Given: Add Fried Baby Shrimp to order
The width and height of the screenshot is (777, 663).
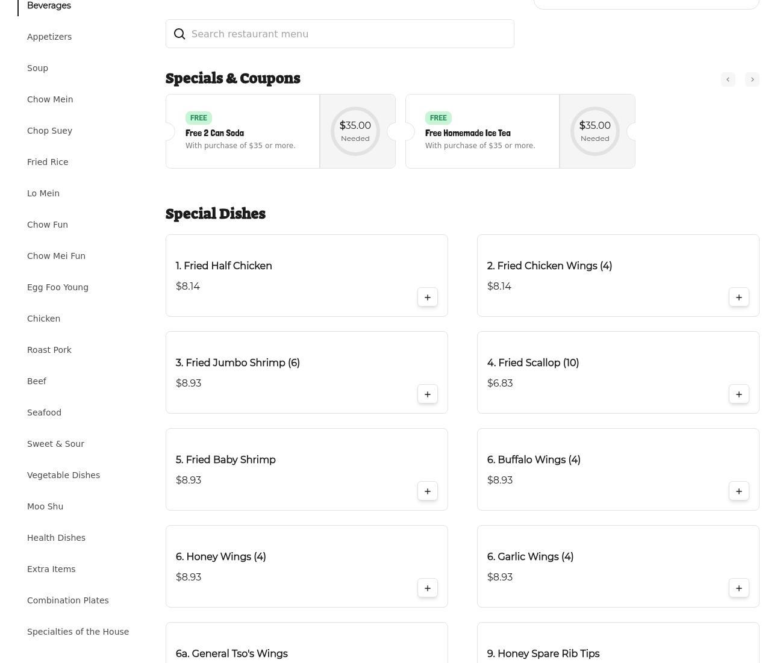Looking at the screenshot, I should coord(428,491).
